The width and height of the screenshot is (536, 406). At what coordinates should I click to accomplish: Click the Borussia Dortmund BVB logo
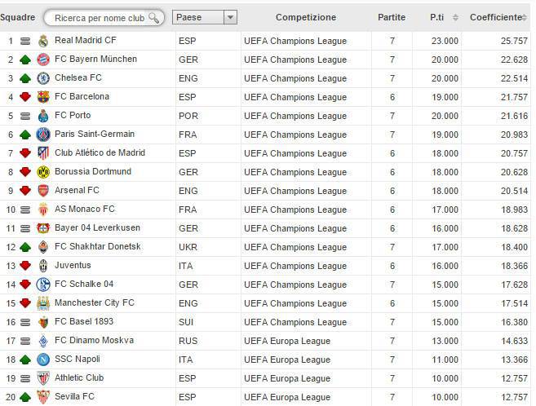tap(43, 172)
